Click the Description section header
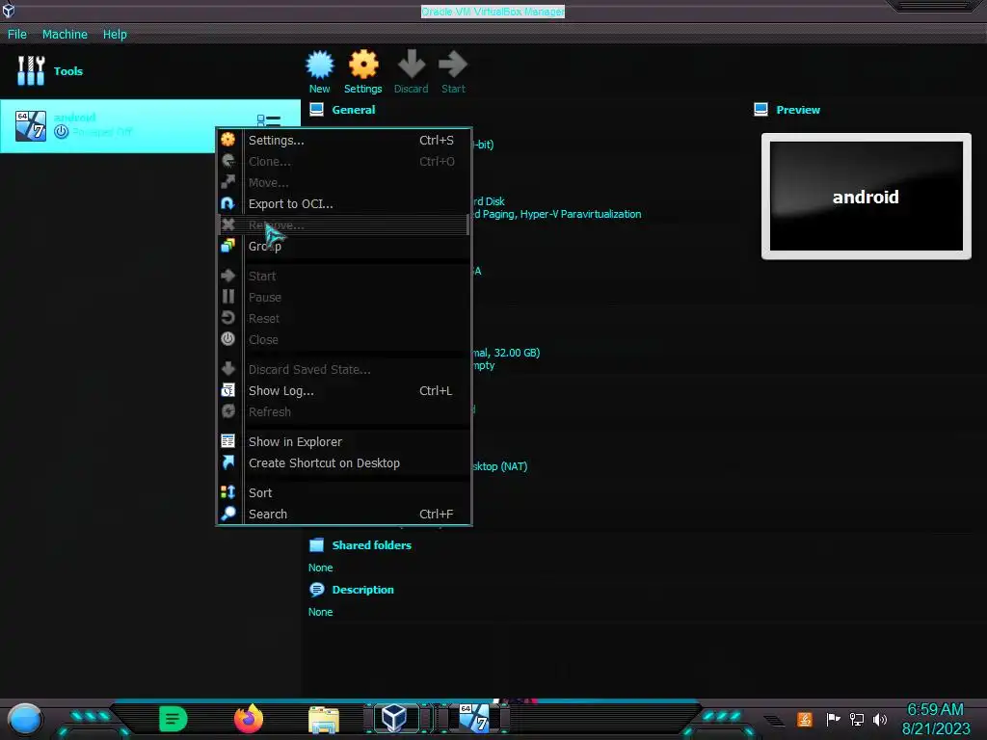 point(362,590)
